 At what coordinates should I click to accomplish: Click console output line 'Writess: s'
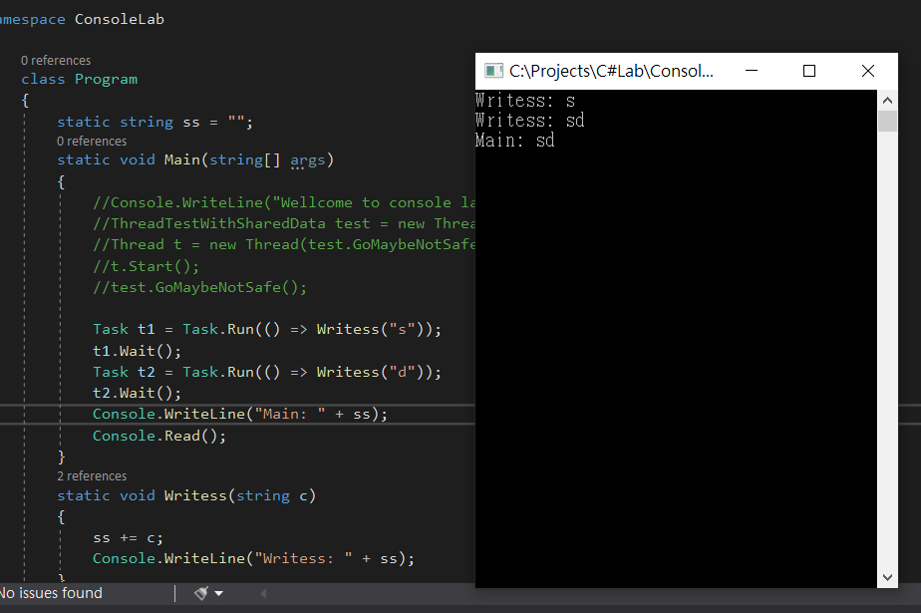tap(525, 101)
